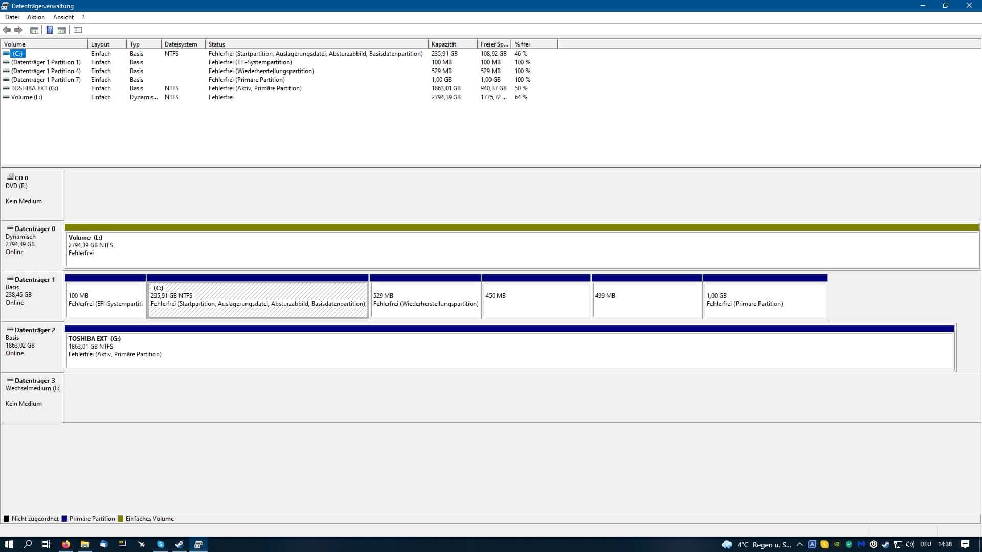Click the black Nicht zugeordnet legend swatch
The width and height of the screenshot is (982, 552).
pos(7,519)
